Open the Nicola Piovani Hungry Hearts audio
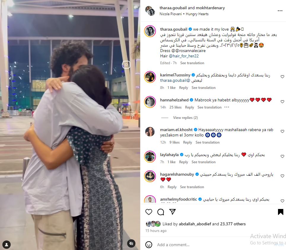This screenshot has width=286, height=250. click(x=184, y=14)
